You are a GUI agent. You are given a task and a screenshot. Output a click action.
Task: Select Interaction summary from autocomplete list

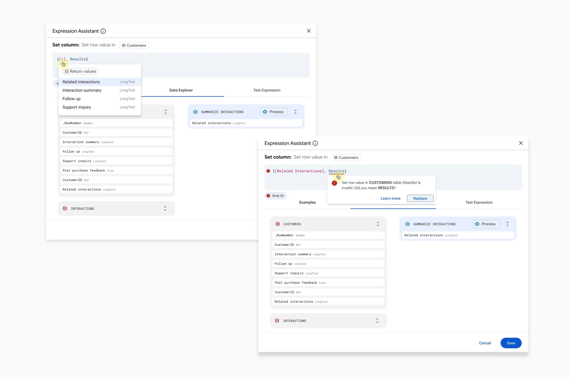pyautogui.click(x=100, y=90)
